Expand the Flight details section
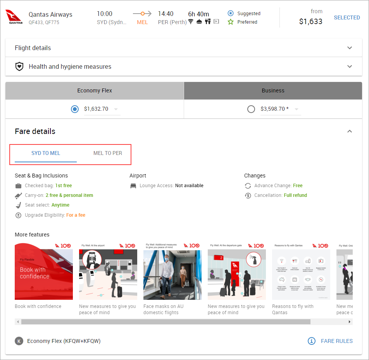The height and width of the screenshot is (360, 369). (350, 48)
